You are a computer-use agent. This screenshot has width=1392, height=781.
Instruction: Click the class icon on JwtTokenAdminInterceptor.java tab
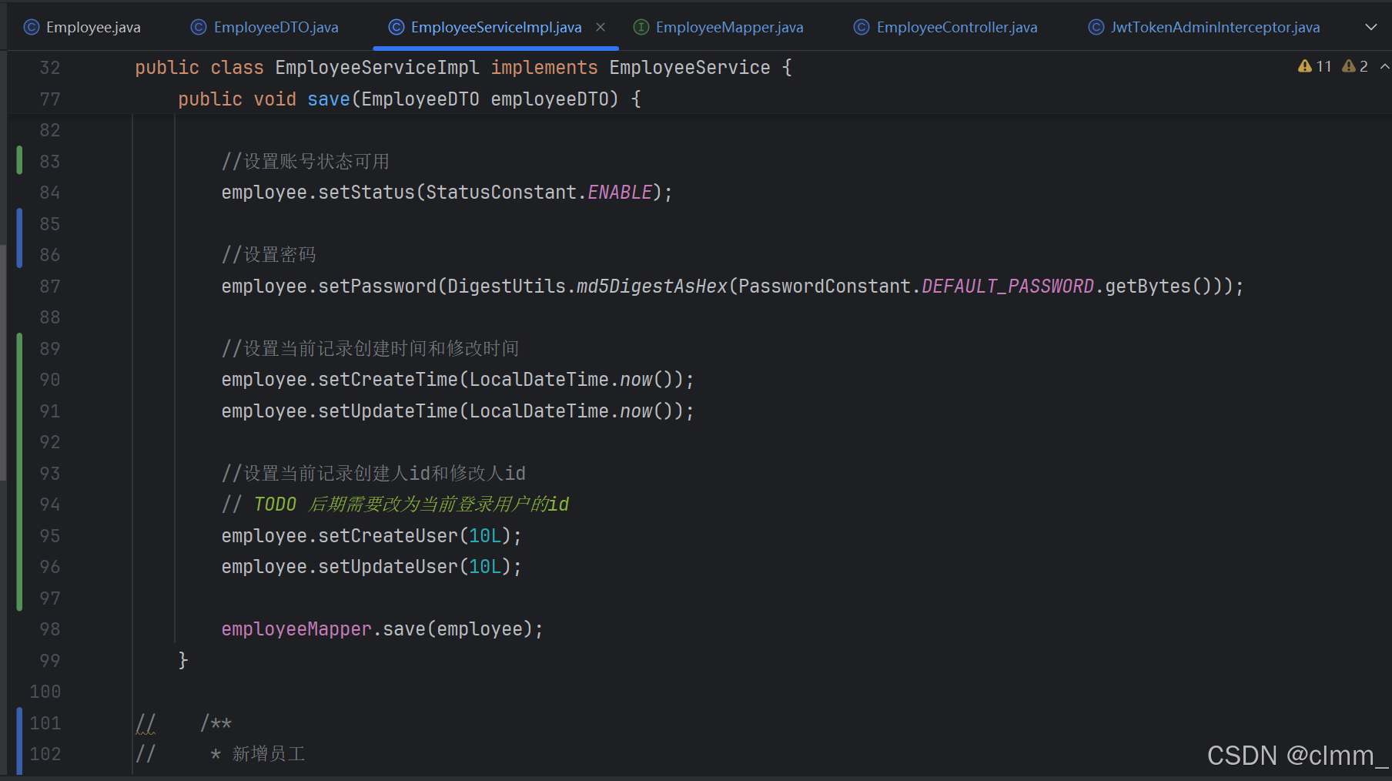(1095, 26)
